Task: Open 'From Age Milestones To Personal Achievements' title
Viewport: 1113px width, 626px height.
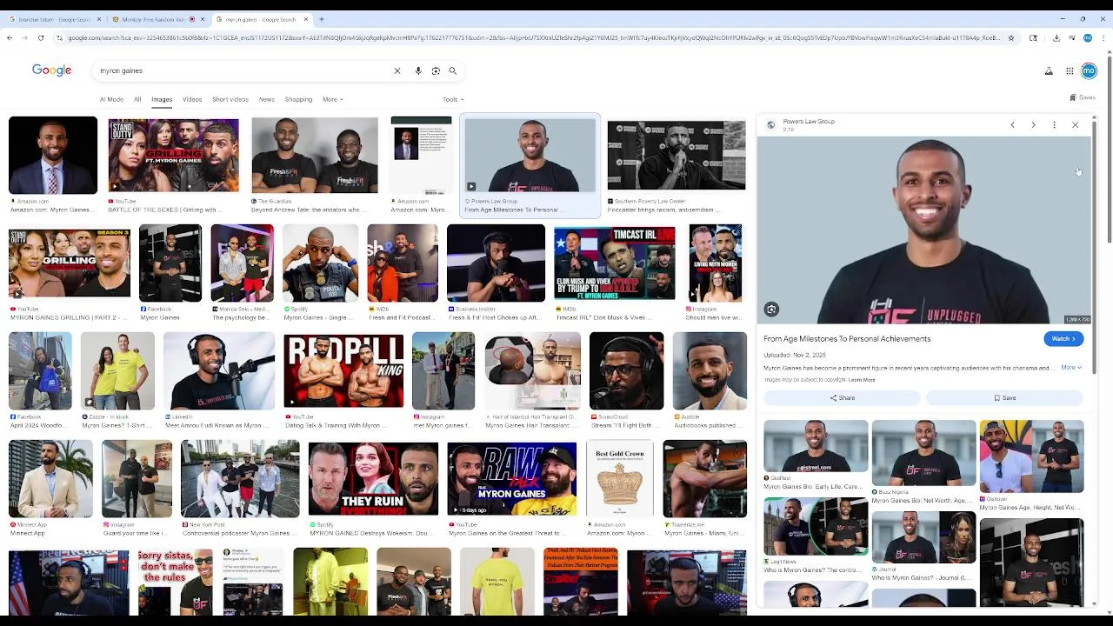Action: 847,339
